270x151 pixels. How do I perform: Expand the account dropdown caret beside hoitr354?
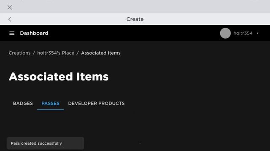coord(258,33)
